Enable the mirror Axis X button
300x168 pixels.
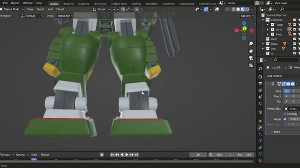coord(286,91)
